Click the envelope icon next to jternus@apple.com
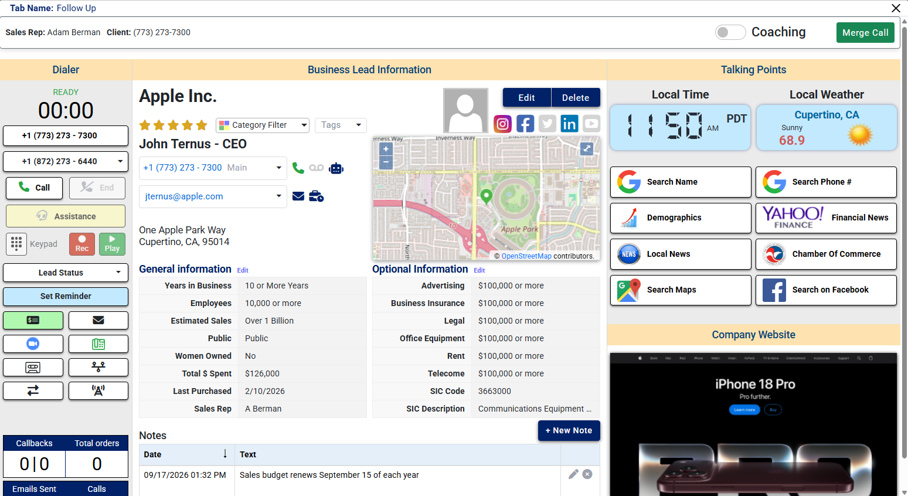The width and height of the screenshot is (908, 496). (x=298, y=196)
